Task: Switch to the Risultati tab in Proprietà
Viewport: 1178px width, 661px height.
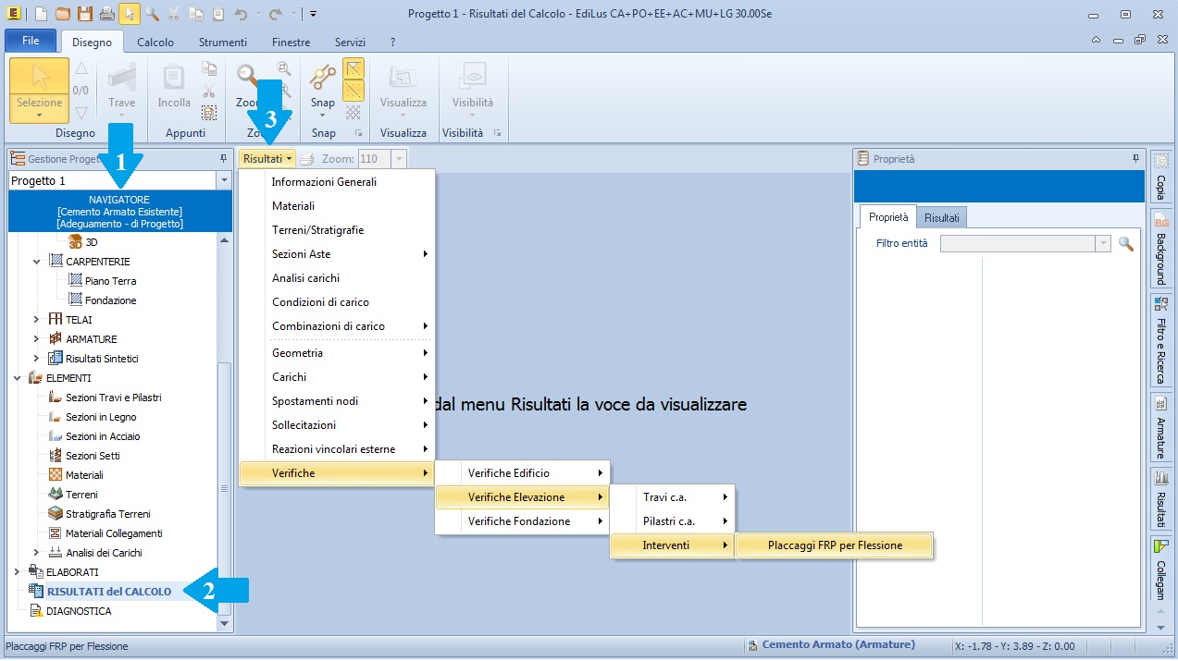Action: (x=941, y=217)
